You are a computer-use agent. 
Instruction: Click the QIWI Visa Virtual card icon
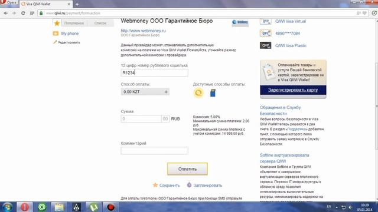[x=265, y=21]
